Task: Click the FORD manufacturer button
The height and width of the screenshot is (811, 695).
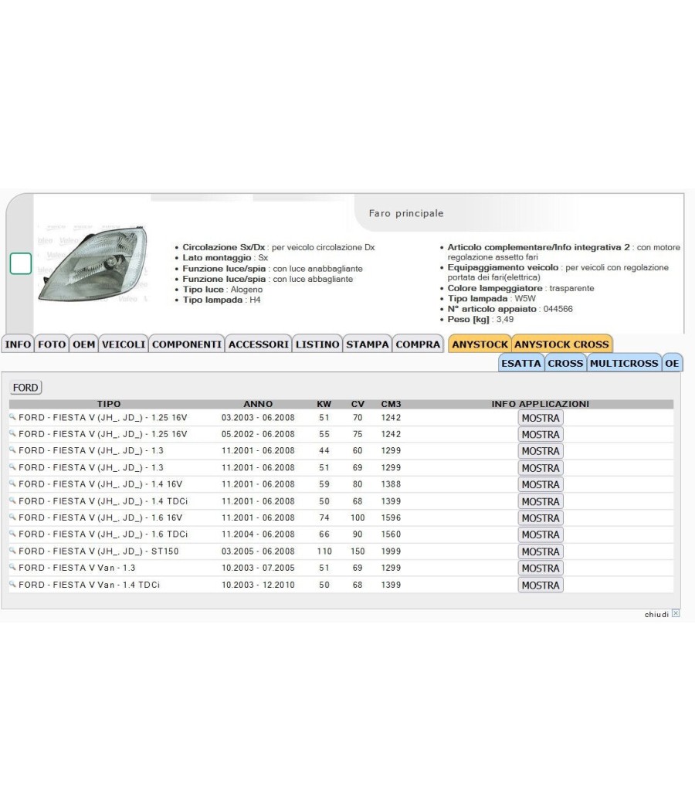Action: (25, 388)
